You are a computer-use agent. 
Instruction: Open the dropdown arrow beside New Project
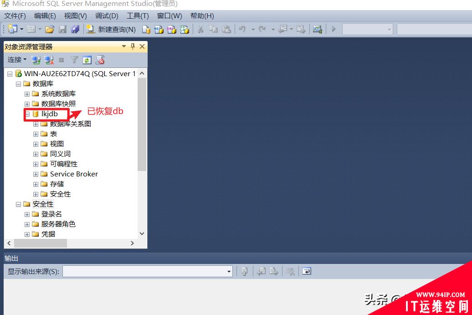[22, 29]
